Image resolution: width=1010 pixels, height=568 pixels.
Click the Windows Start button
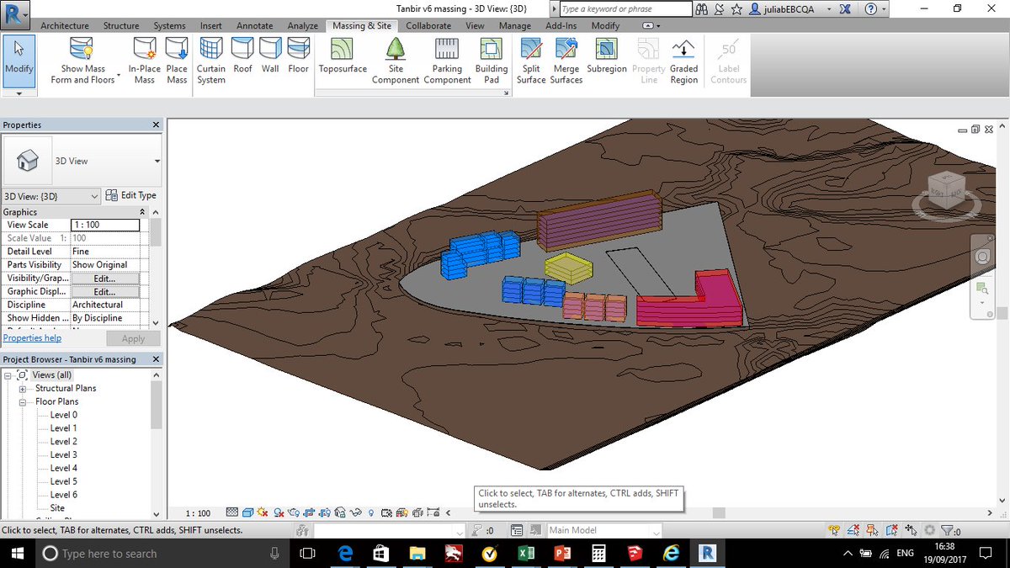[18, 553]
